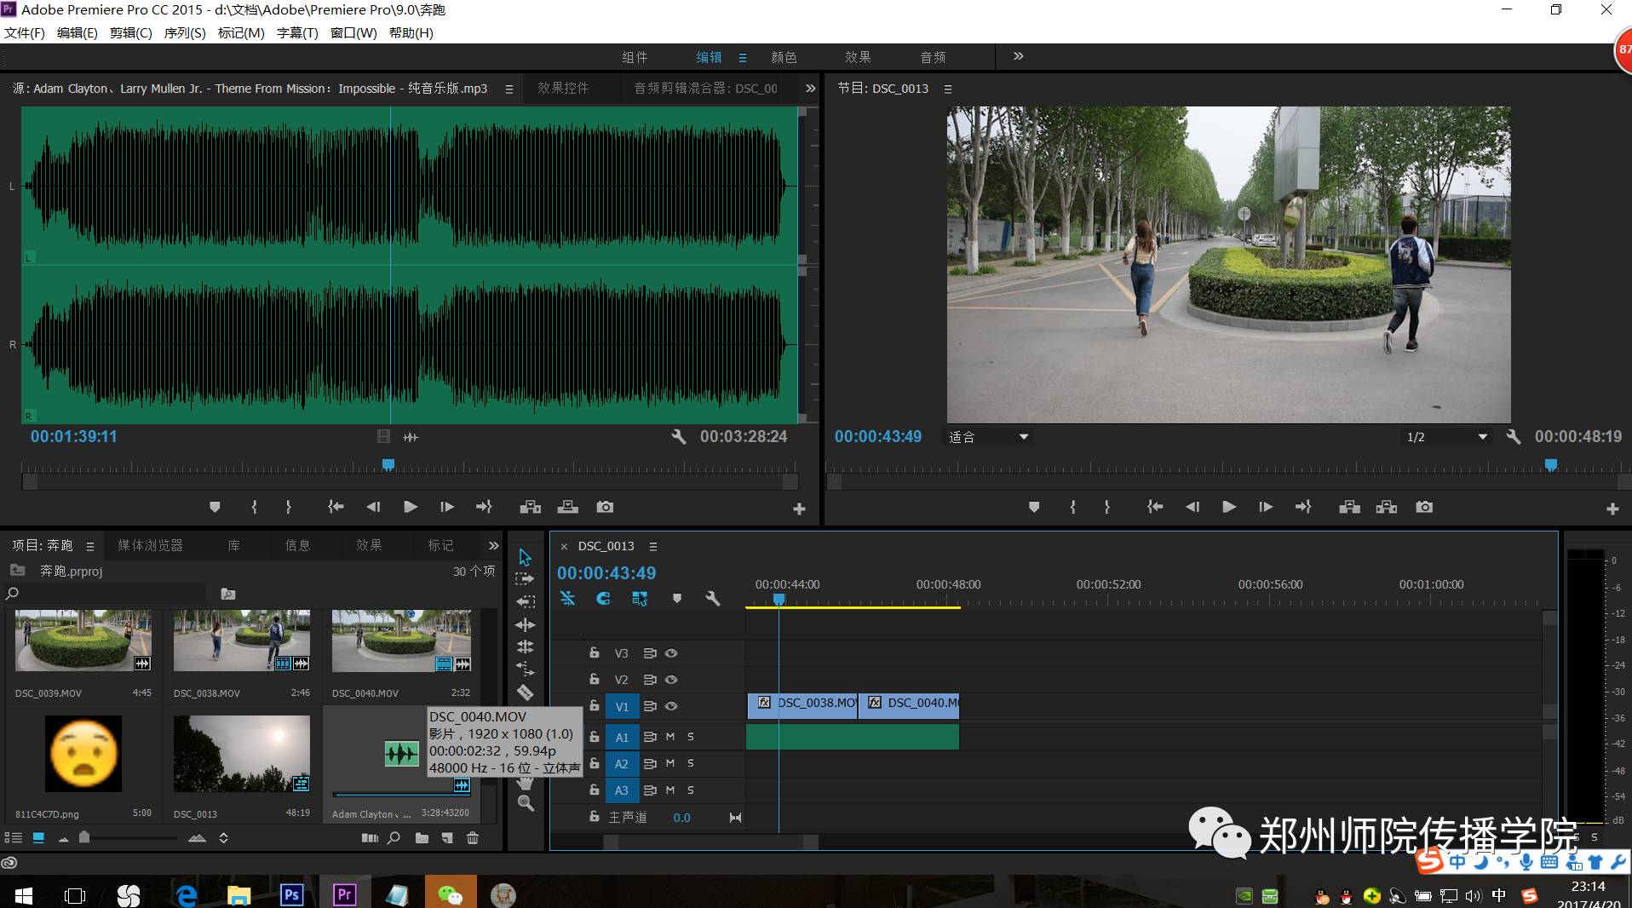
Task: Play the sequence in the Program monitor
Action: tap(1229, 507)
